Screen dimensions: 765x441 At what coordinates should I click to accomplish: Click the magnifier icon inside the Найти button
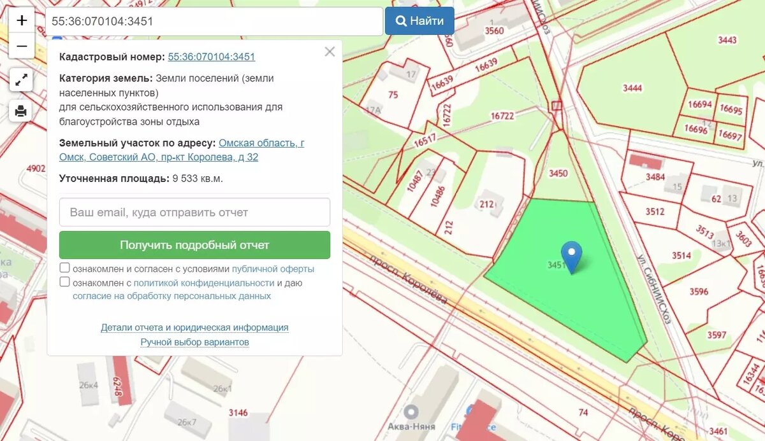click(x=400, y=20)
